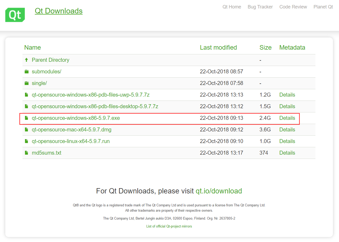Screen dimensions: 339x242
Task: Click file icon beside qt-opensource-windows-x86-5.9.7.exe
Action: tap(26, 118)
